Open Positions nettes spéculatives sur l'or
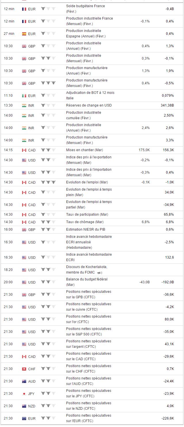 pyautogui.click(x=89, y=319)
